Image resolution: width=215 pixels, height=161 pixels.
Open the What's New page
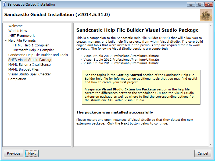18,31
